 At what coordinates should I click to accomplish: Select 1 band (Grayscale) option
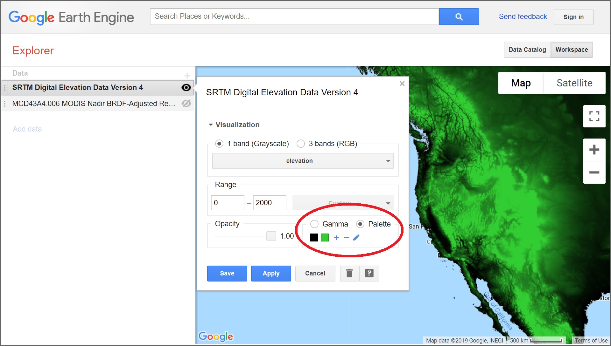(219, 144)
